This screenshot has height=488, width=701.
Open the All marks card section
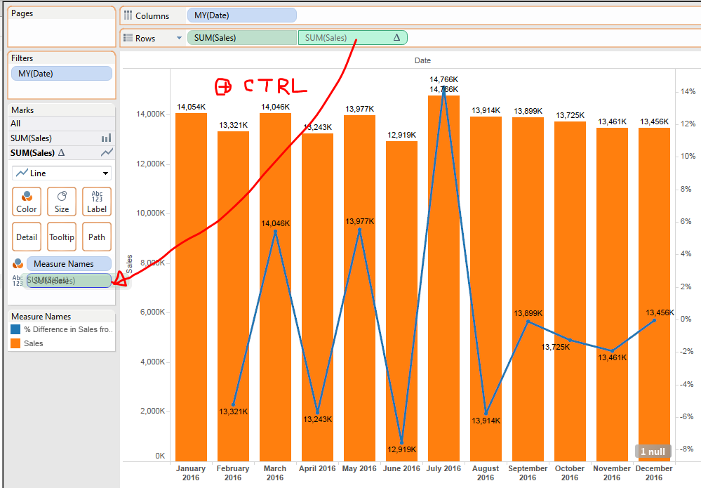pyautogui.click(x=61, y=124)
